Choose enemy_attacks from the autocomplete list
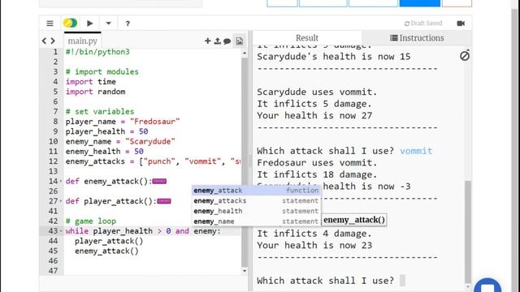This screenshot has width=520, height=292. [256, 200]
